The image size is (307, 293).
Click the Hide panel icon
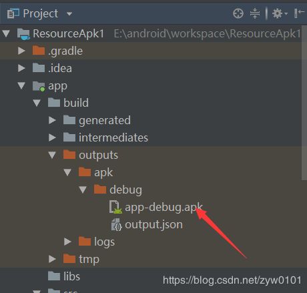point(299,13)
